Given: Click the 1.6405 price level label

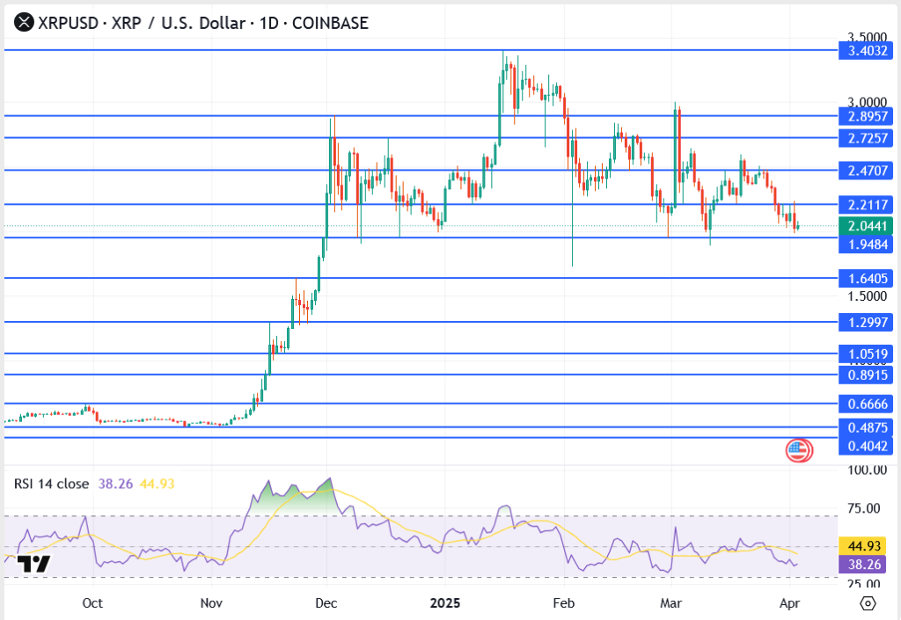Looking at the screenshot, I should point(865,279).
